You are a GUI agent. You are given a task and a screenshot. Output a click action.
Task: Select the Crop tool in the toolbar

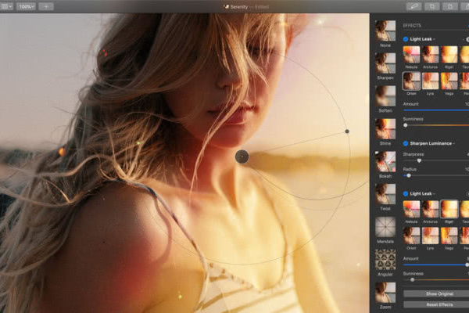(432, 6)
